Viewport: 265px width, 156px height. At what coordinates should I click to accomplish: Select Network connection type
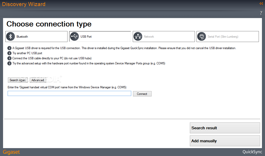164,36
